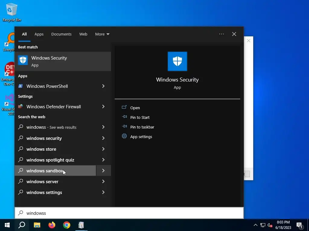Close the search panel with X
The width and height of the screenshot is (309, 231).
click(234, 34)
